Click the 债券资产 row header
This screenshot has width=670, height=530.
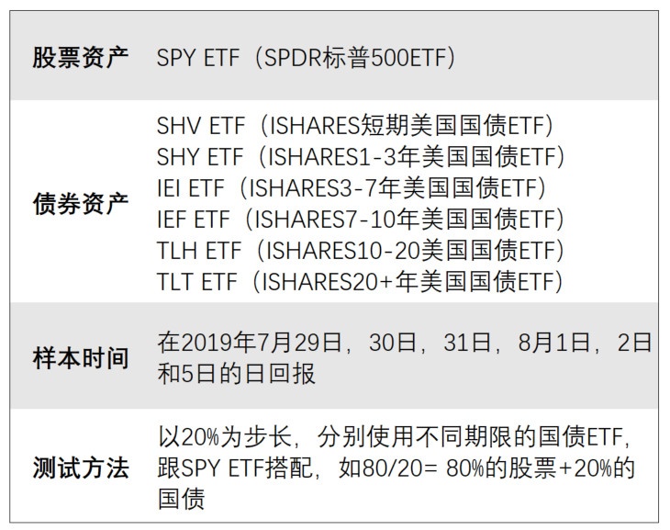click(80, 204)
